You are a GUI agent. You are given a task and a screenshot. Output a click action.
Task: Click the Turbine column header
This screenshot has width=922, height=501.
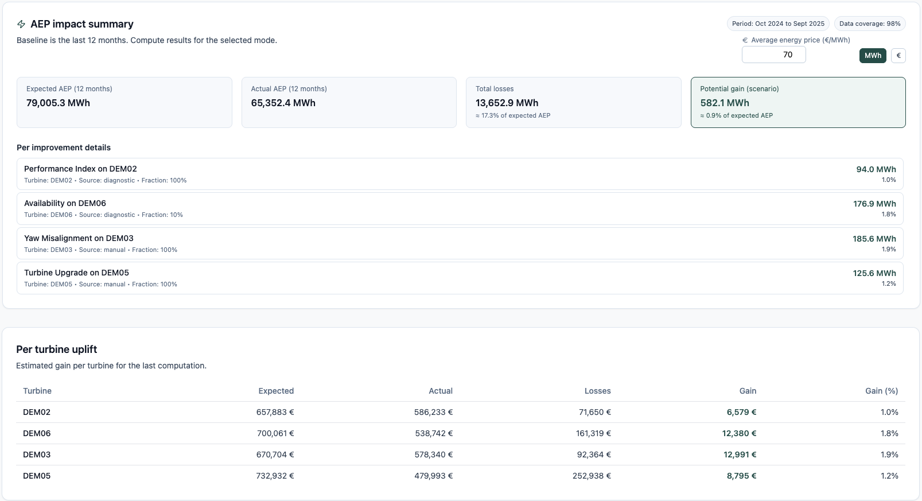click(37, 391)
